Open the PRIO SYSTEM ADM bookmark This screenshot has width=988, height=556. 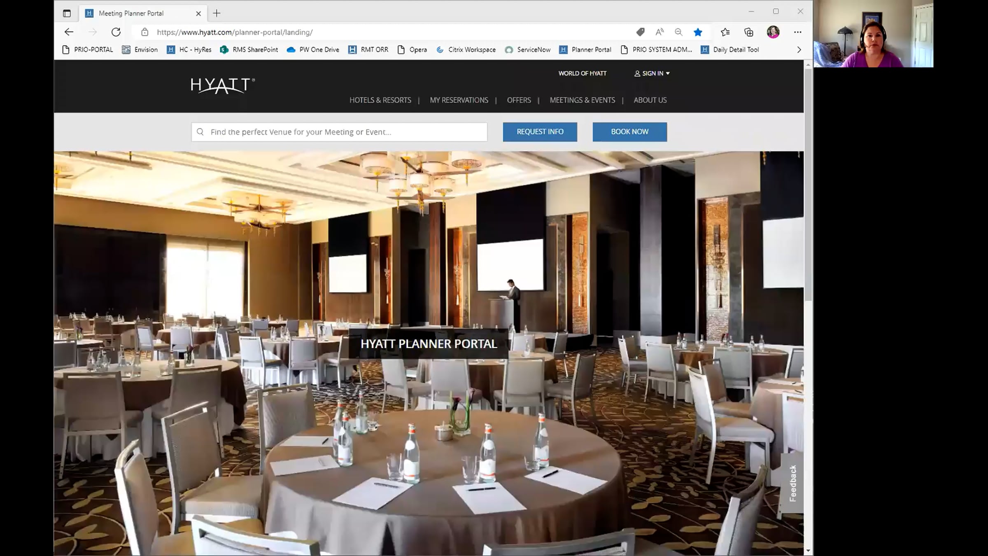(656, 50)
